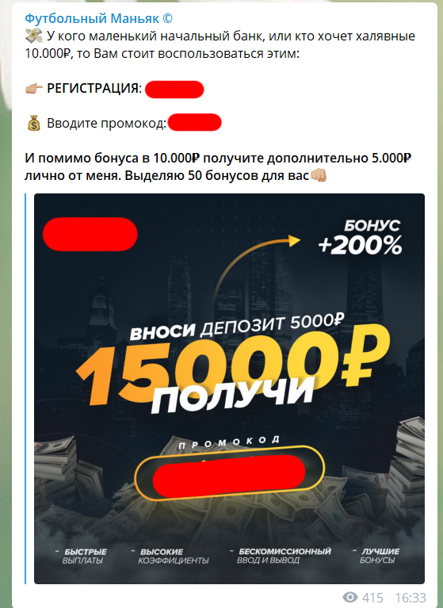Viewport: 443px width, 608px height.
Task: Click the money bag emoji
Action: 34,123
